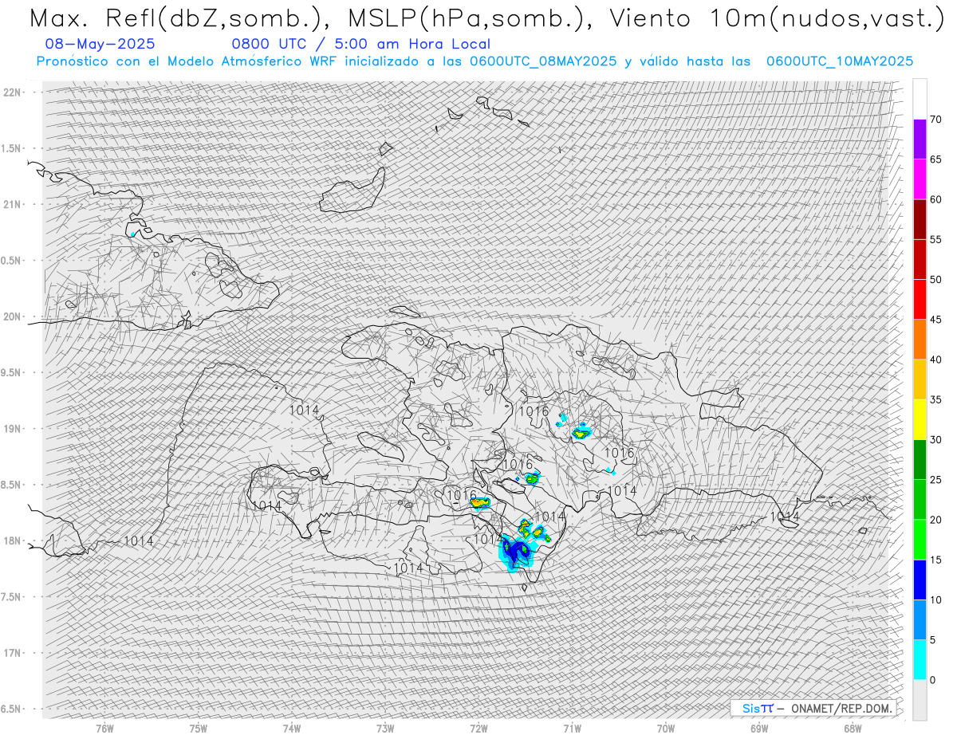Select the '0800 UTC / 5:00 am Hora Local' text
This screenshot has height=739, width=957.
(361, 44)
